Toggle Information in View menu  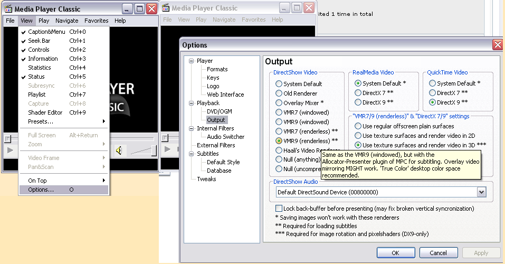64,59
